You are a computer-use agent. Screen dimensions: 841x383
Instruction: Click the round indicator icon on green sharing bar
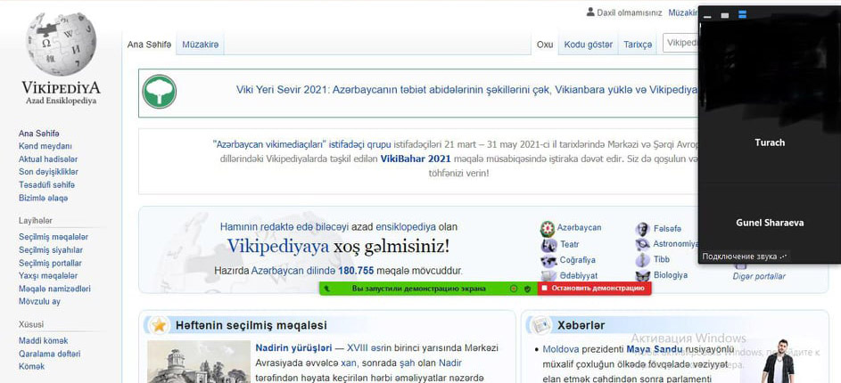coord(514,289)
